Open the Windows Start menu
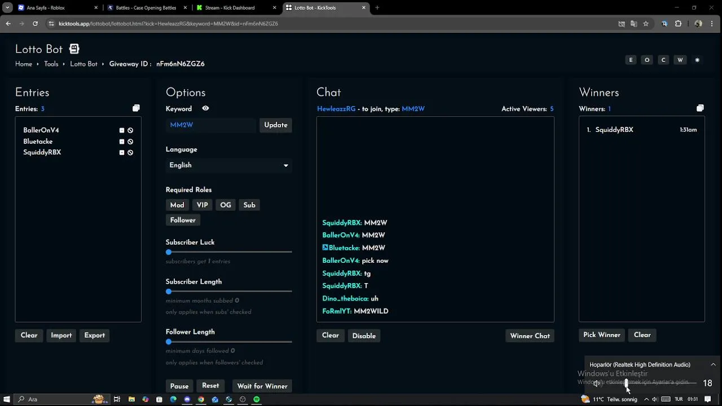The width and height of the screenshot is (722, 406). (7, 399)
